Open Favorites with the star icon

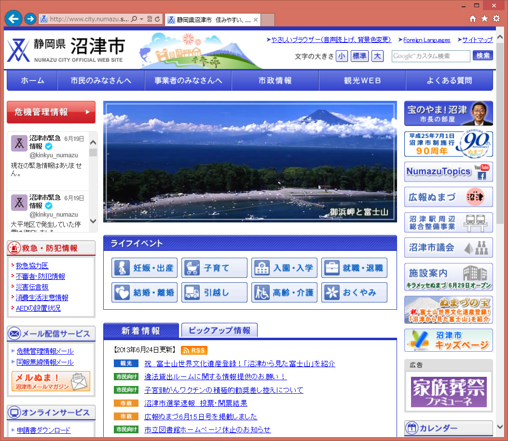pyautogui.click(x=485, y=18)
